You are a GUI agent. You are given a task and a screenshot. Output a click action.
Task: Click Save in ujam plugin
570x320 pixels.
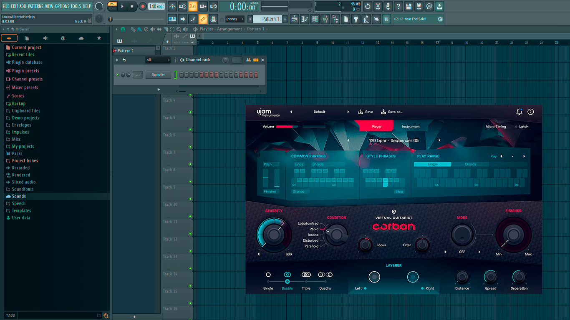pos(366,112)
